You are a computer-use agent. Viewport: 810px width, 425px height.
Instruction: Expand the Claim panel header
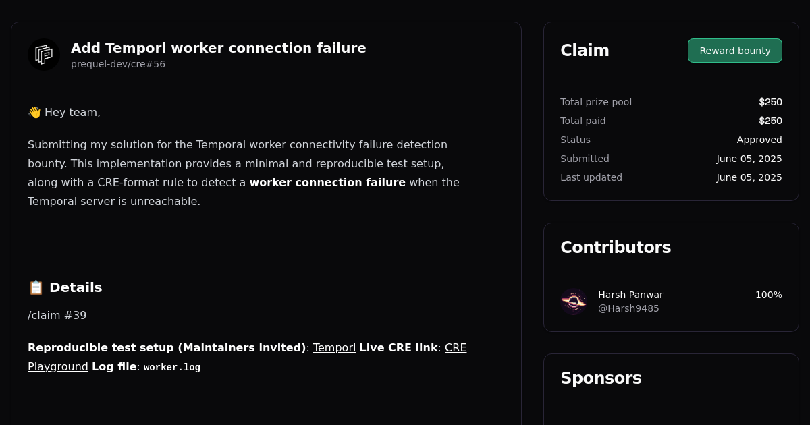pyautogui.click(x=585, y=50)
